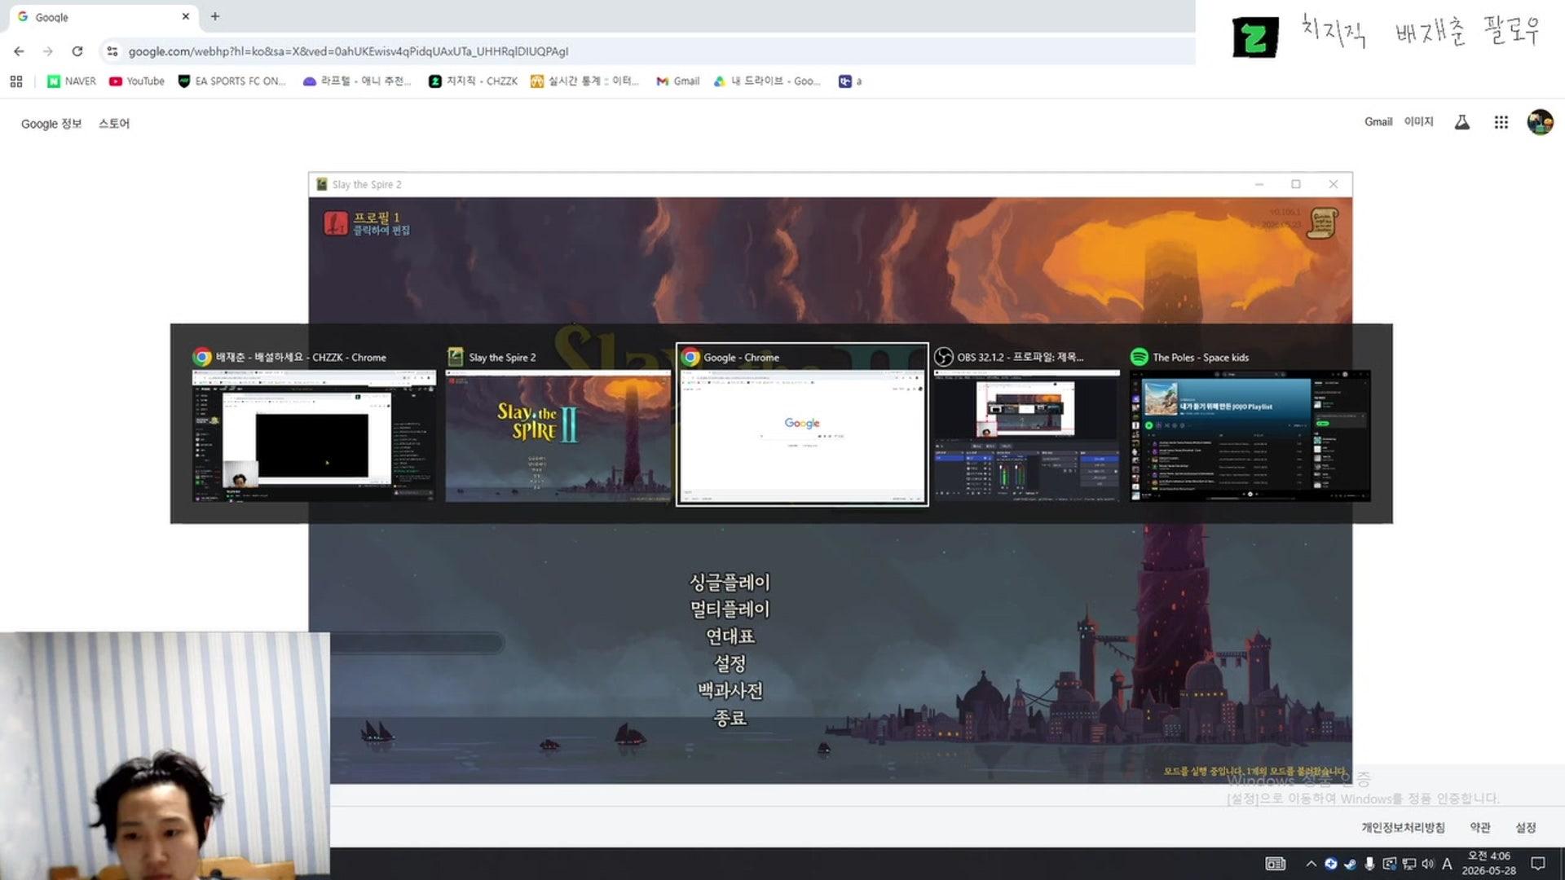Click the microphone tray icon
1565x880 pixels.
(x=1370, y=864)
